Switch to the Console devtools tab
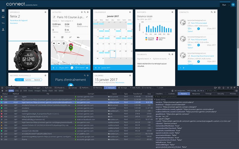 pyautogui.click(x=23, y=88)
